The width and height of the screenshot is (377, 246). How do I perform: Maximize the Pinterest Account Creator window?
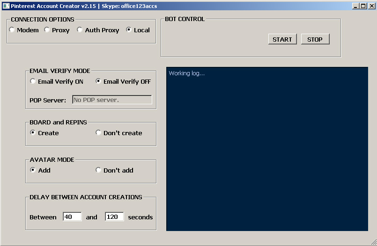point(363,6)
